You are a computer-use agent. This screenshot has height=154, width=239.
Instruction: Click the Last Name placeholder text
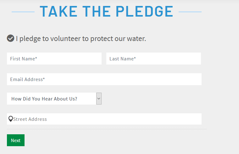[x=123, y=59]
